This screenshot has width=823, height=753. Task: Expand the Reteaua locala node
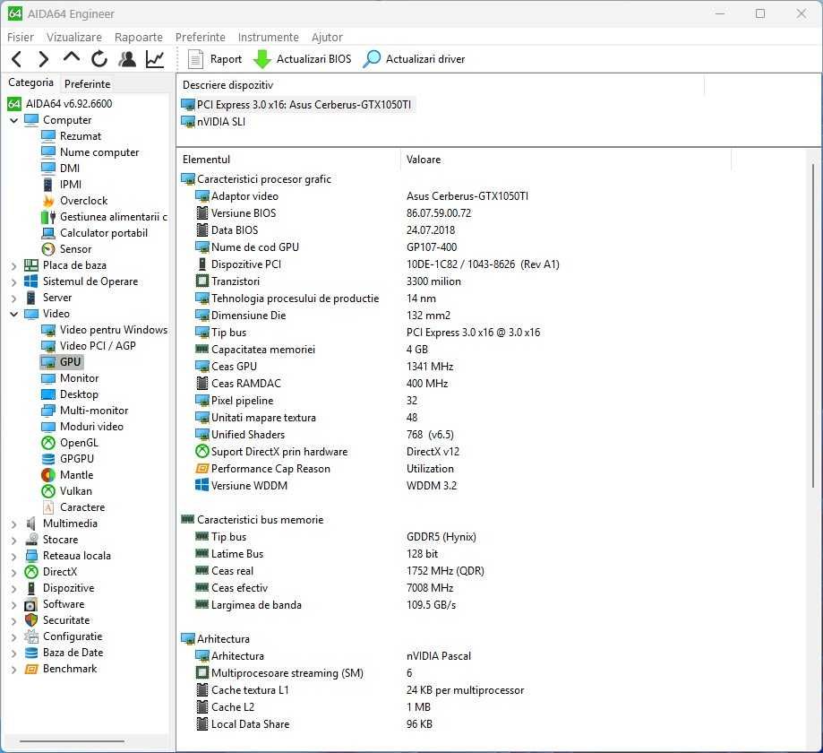click(x=14, y=557)
